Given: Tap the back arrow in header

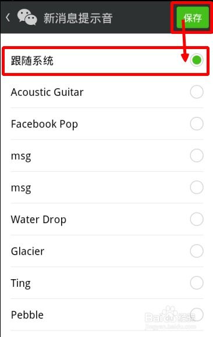Looking at the screenshot, I should [x=8, y=18].
